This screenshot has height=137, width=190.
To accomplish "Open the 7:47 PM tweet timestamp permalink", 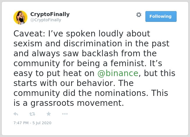I will (21, 123).
